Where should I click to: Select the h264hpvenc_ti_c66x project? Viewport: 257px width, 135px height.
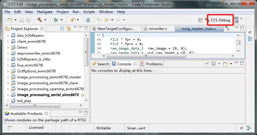click(x=34, y=59)
